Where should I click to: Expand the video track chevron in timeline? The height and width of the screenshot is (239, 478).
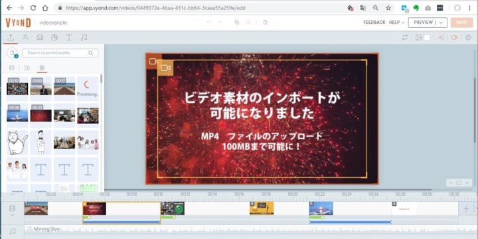tap(12, 215)
